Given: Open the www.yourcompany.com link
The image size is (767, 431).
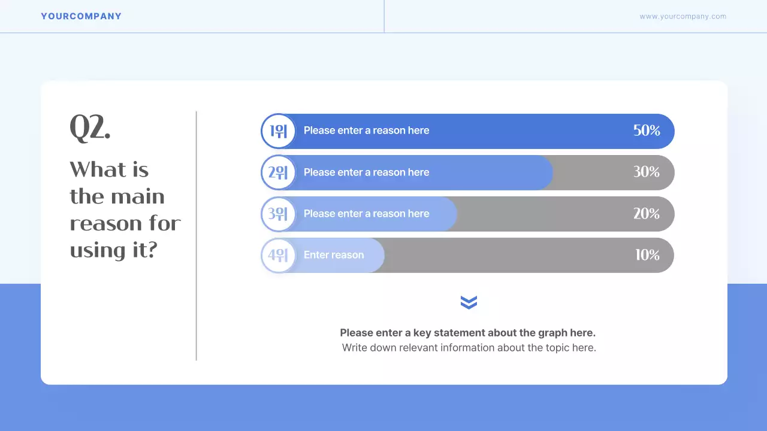Looking at the screenshot, I should (x=683, y=17).
